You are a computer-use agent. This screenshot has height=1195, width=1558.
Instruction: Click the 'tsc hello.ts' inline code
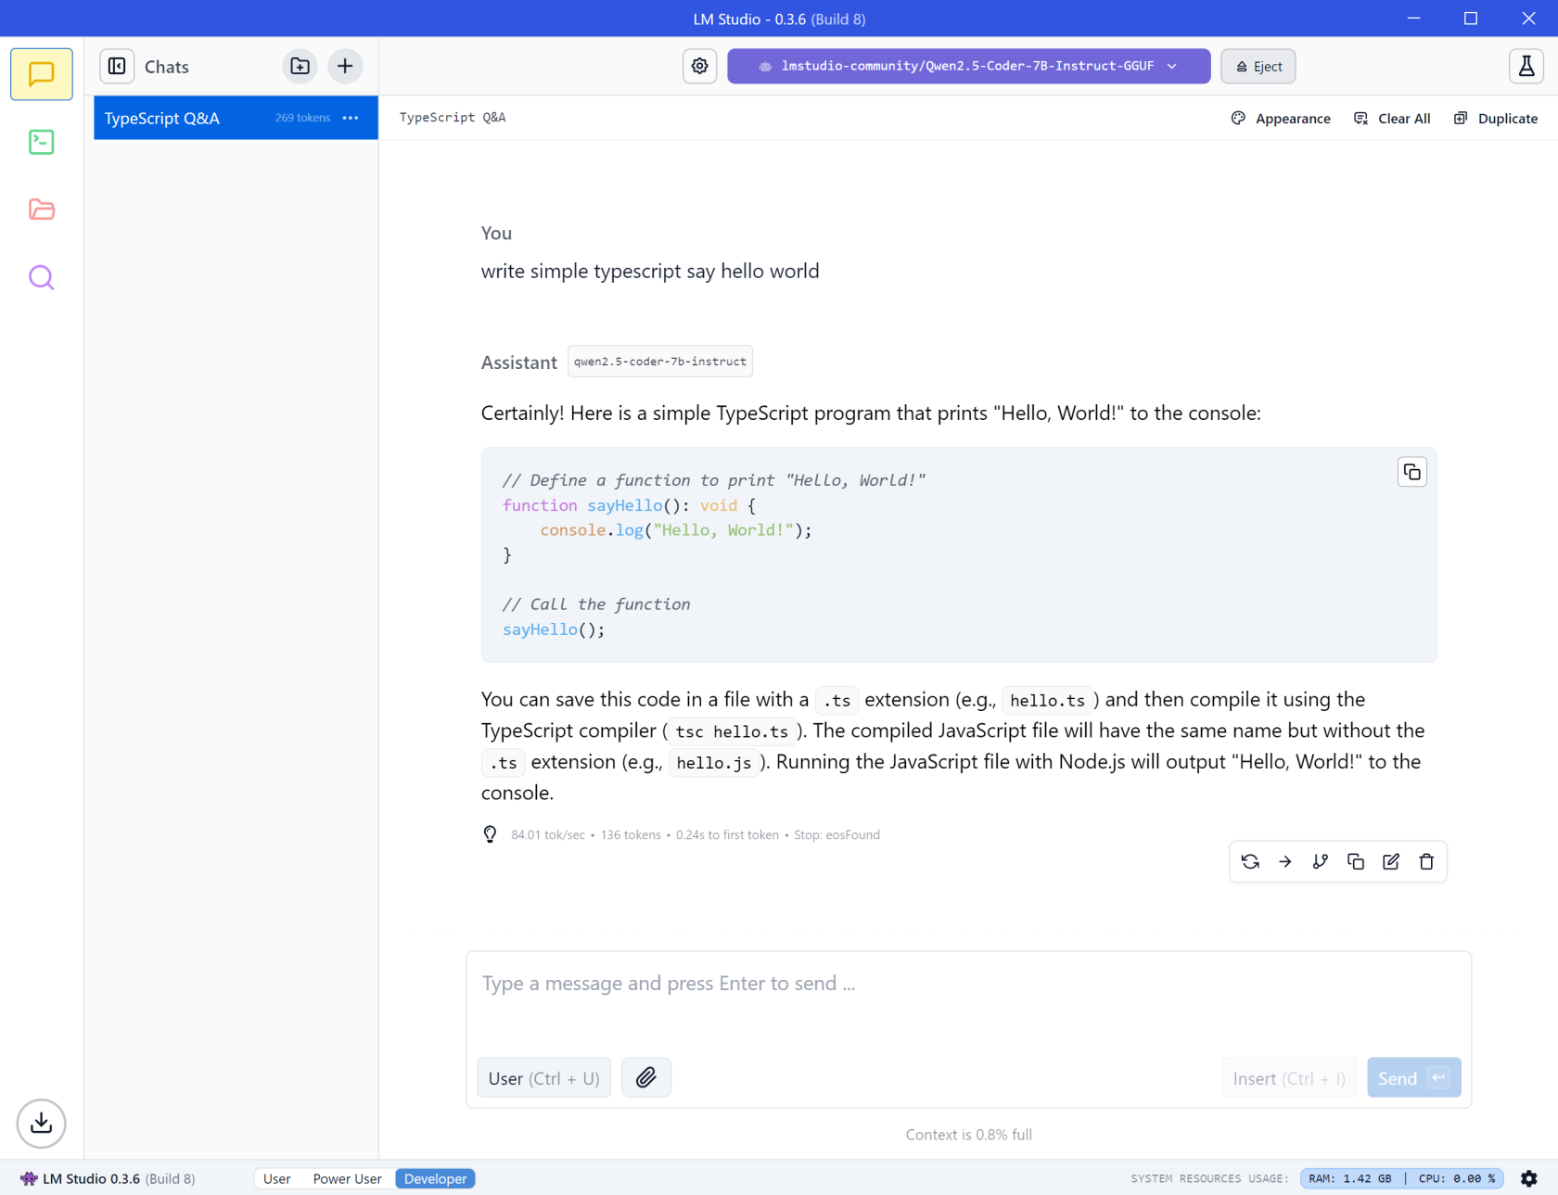[x=732, y=731]
